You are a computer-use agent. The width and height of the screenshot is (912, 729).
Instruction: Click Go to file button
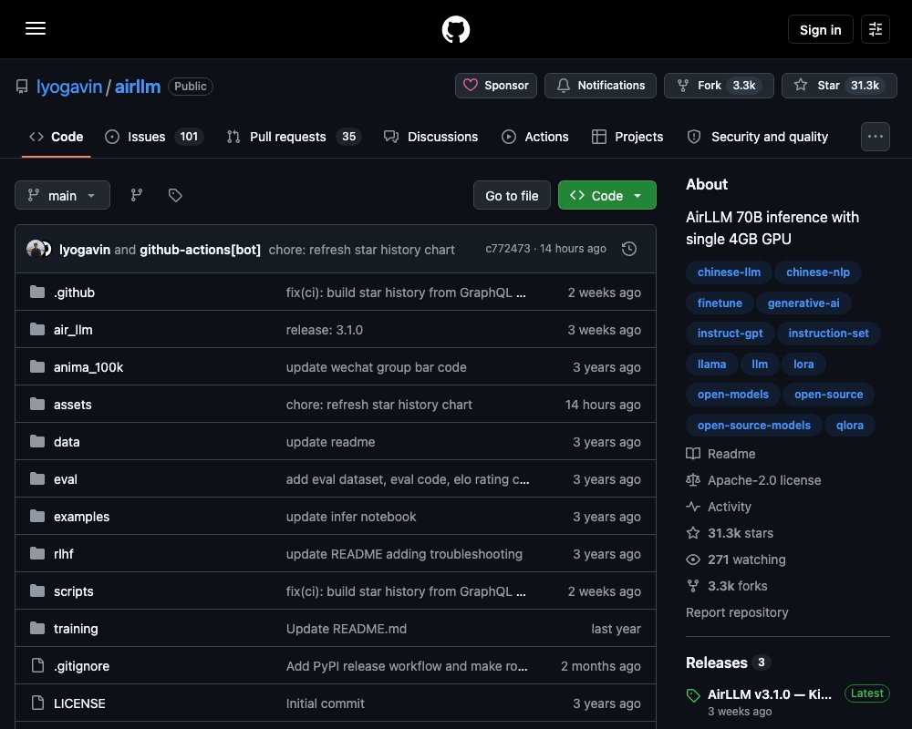[512, 195]
